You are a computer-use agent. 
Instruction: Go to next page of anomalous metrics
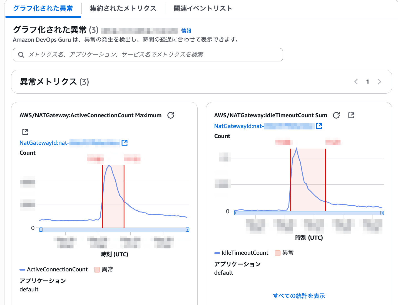[x=379, y=82]
